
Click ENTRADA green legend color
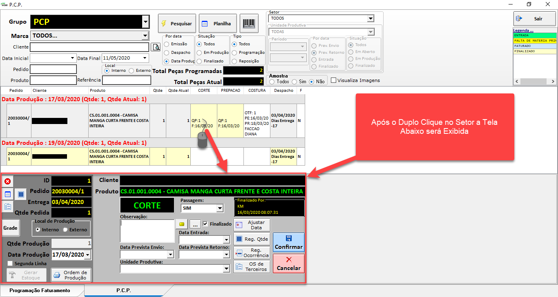(535, 35)
